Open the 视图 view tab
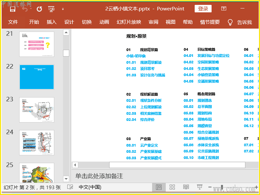 tap(170, 22)
